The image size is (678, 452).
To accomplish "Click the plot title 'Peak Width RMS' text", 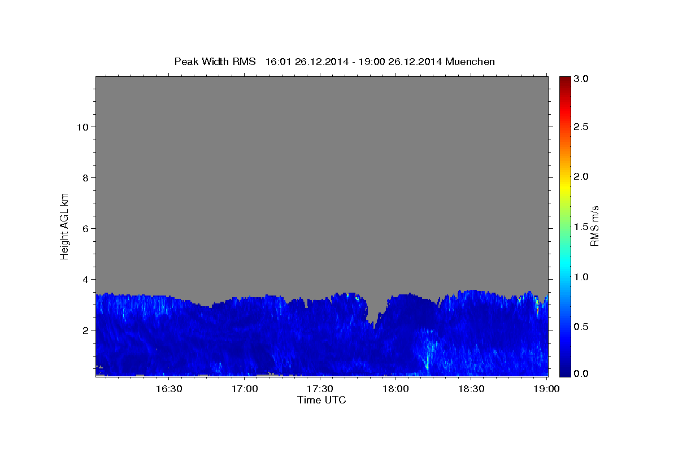I will (x=215, y=62).
